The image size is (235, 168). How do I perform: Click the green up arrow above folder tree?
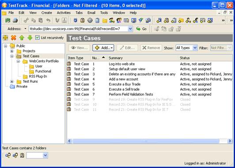tap(22, 38)
